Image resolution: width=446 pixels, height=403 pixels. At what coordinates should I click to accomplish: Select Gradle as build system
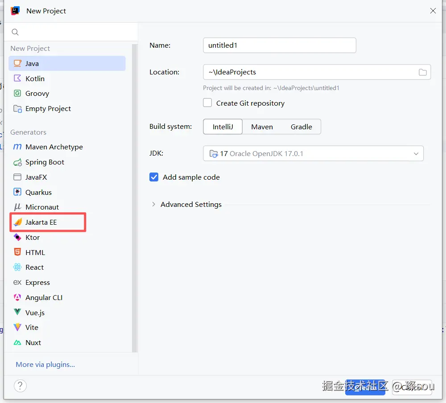coord(301,127)
